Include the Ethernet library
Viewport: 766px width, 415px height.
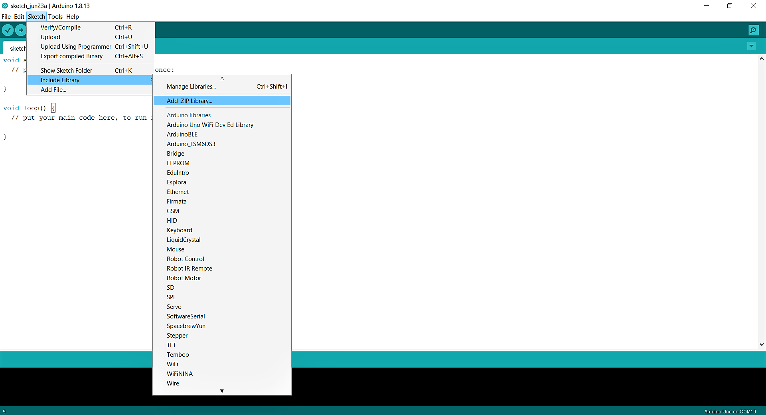pyautogui.click(x=222, y=192)
